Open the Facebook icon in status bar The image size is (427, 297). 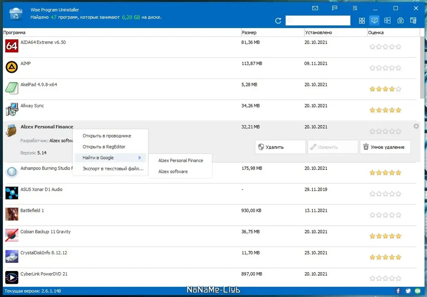point(398,291)
